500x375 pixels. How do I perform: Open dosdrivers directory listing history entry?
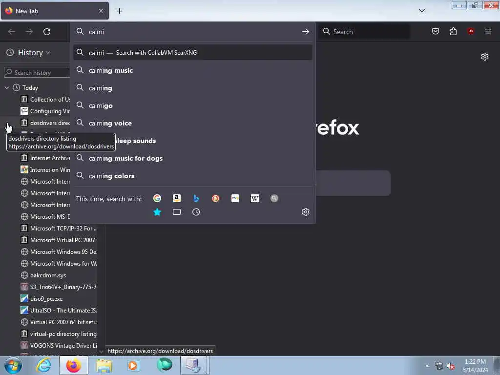coord(45,123)
